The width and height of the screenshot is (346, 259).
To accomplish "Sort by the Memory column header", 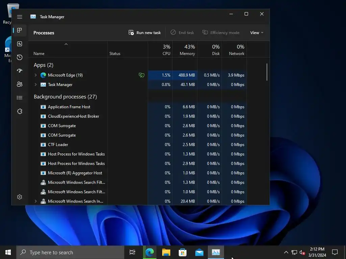I will point(185,50).
